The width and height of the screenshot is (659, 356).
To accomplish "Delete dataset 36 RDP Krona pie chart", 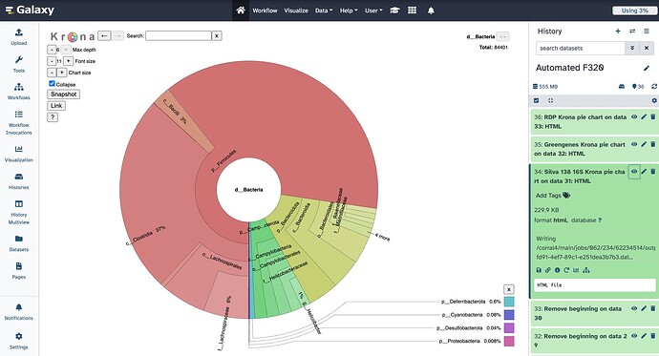I will point(652,117).
